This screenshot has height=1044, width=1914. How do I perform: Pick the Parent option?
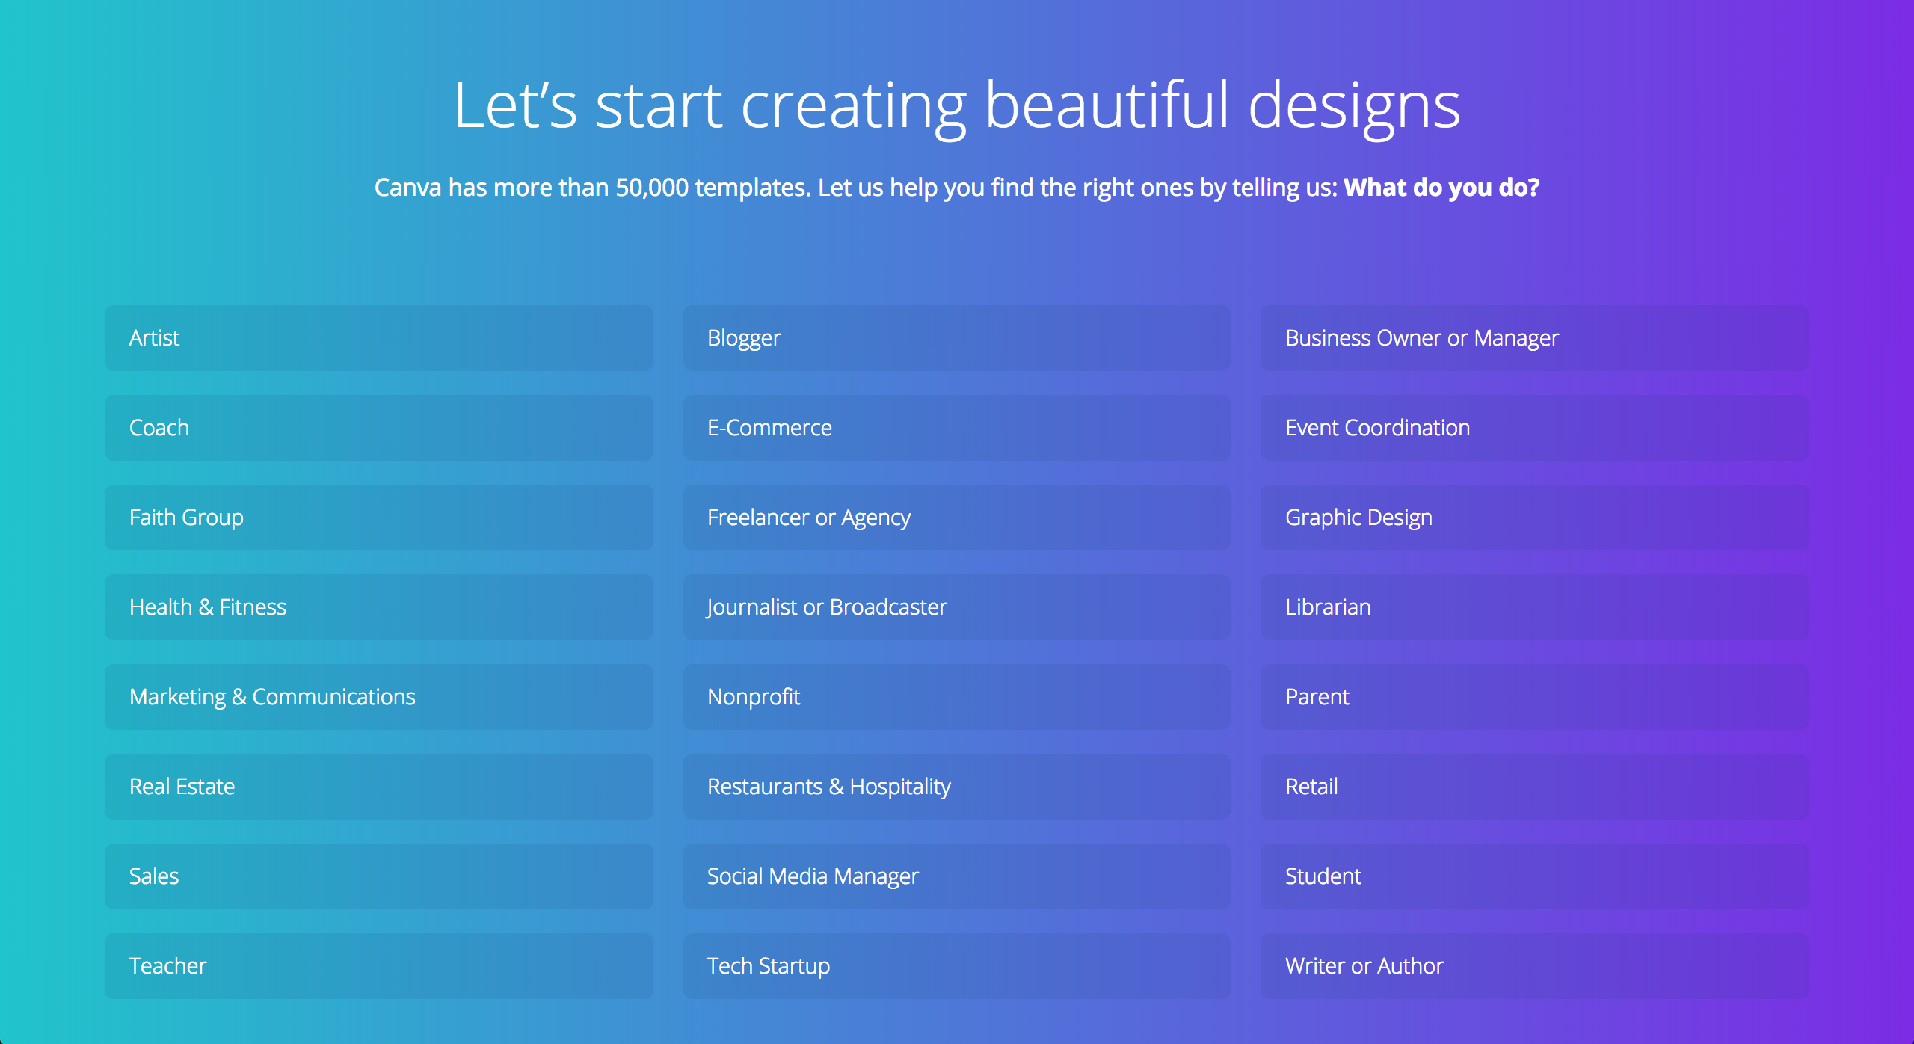click(1535, 697)
